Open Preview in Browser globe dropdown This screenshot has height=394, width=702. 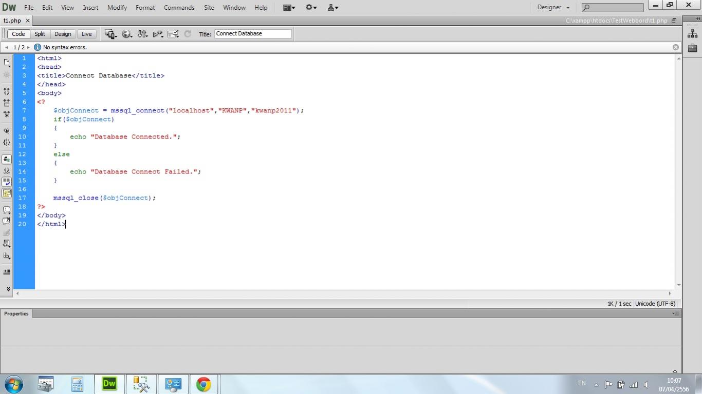tap(127, 34)
